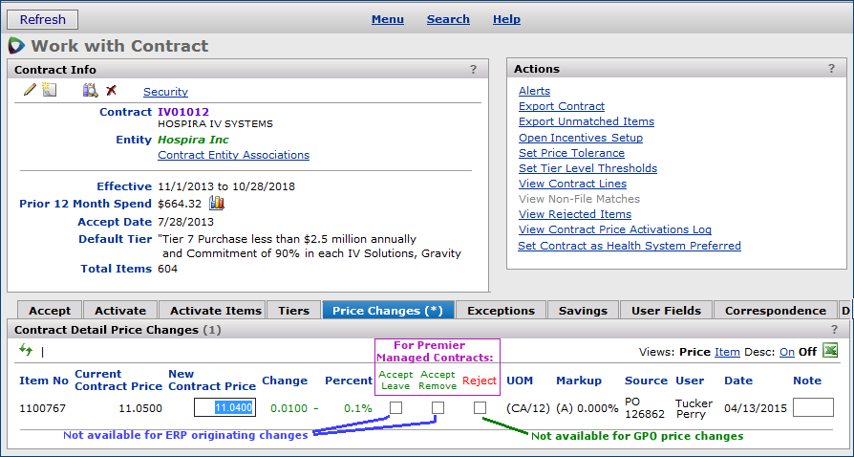Open the Contract Entity Associations link
Viewport: 854px width, 457px height.
coord(233,155)
